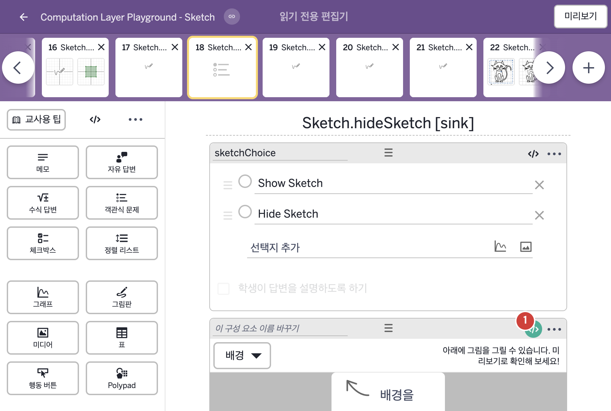
Task: Open the 교사용 팁 teacher tips button
Action: [36, 119]
